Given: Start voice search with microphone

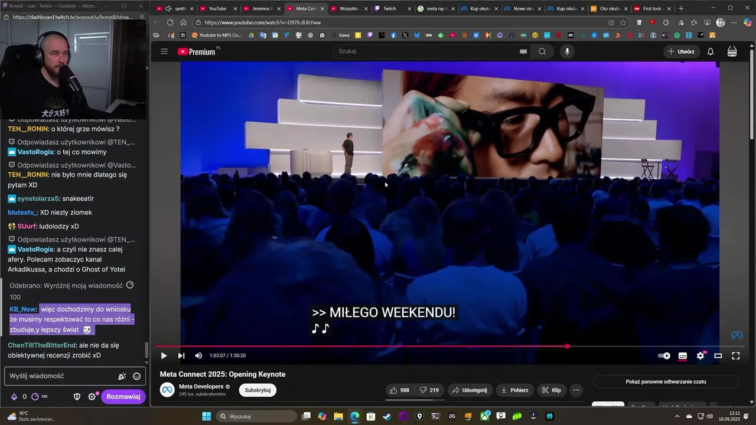Looking at the screenshot, I should coord(568,51).
